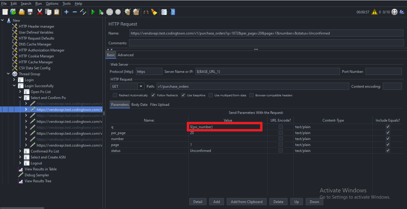Check the Browser-compatible headers checkbox
Screen dimensions: 407x209
click(x=251, y=95)
